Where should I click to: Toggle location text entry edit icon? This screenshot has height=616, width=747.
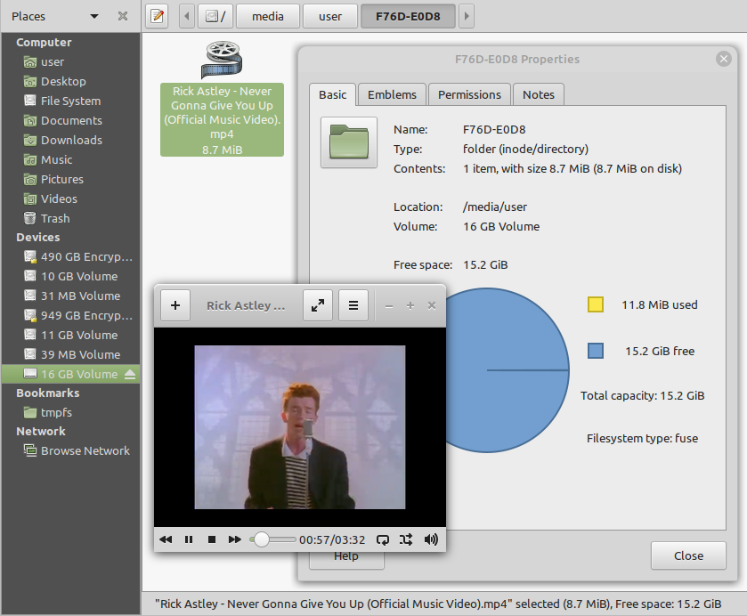pos(157,16)
